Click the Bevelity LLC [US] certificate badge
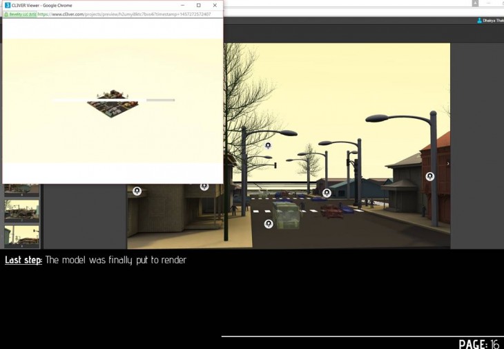The width and height of the screenshot is (504, 349). (x=21, y=14)
